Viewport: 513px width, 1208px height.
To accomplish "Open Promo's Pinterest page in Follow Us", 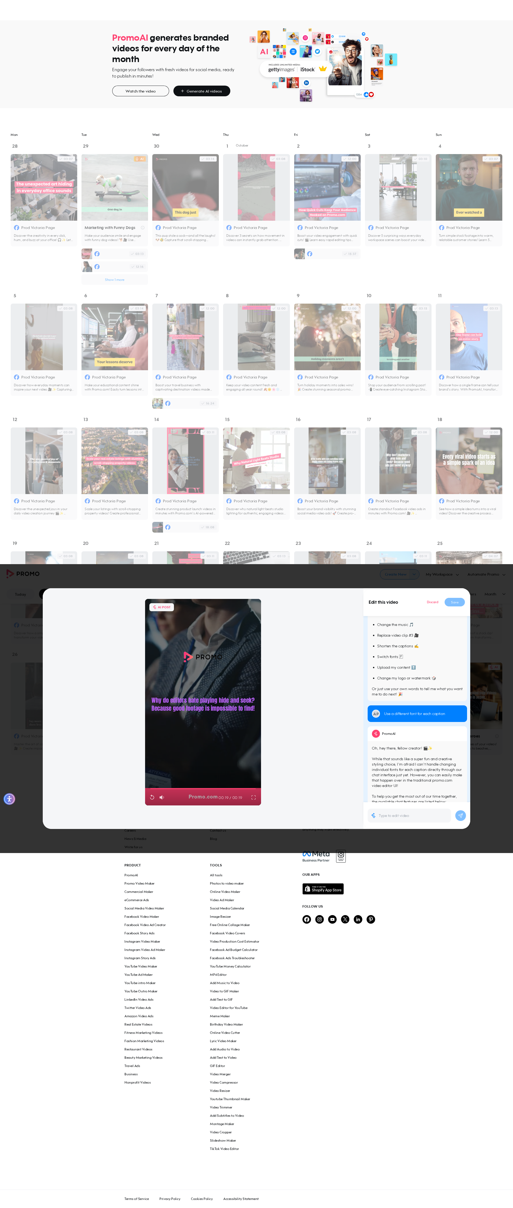I will 371,919.
